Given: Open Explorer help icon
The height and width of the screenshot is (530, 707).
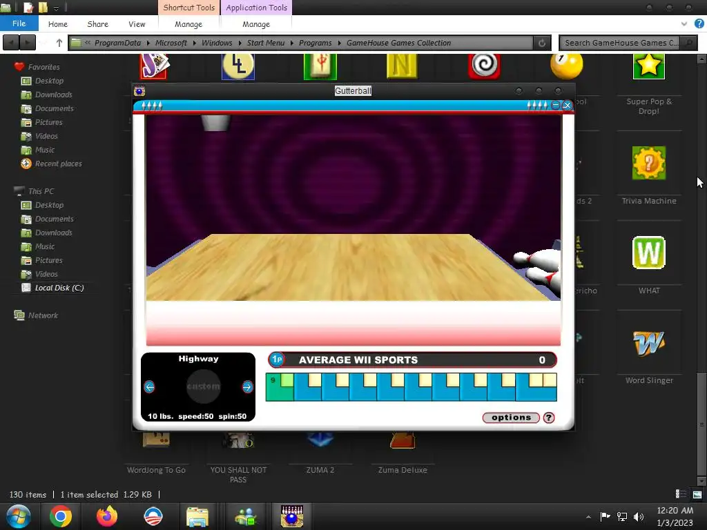Looking at the screenshot, I should point(699,23).
